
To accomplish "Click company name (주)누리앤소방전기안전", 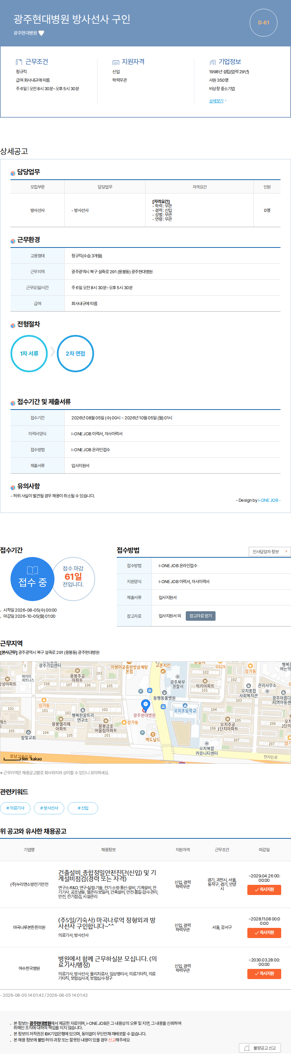I will click(x=29, y=884).
